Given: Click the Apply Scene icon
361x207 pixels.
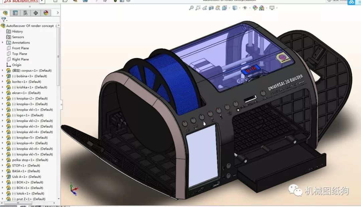Looking at the screenshot, I should (261, 8).
